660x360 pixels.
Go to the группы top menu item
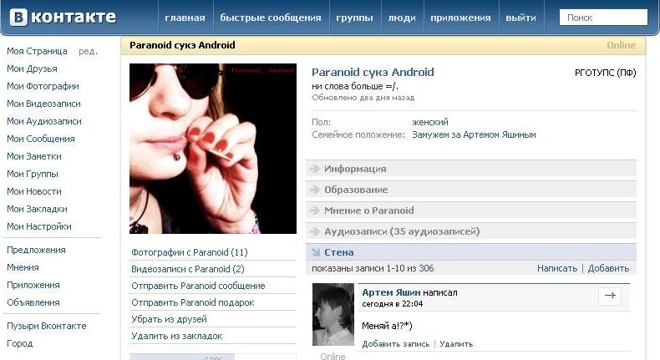pyautogui.click(x=354, y=18)
